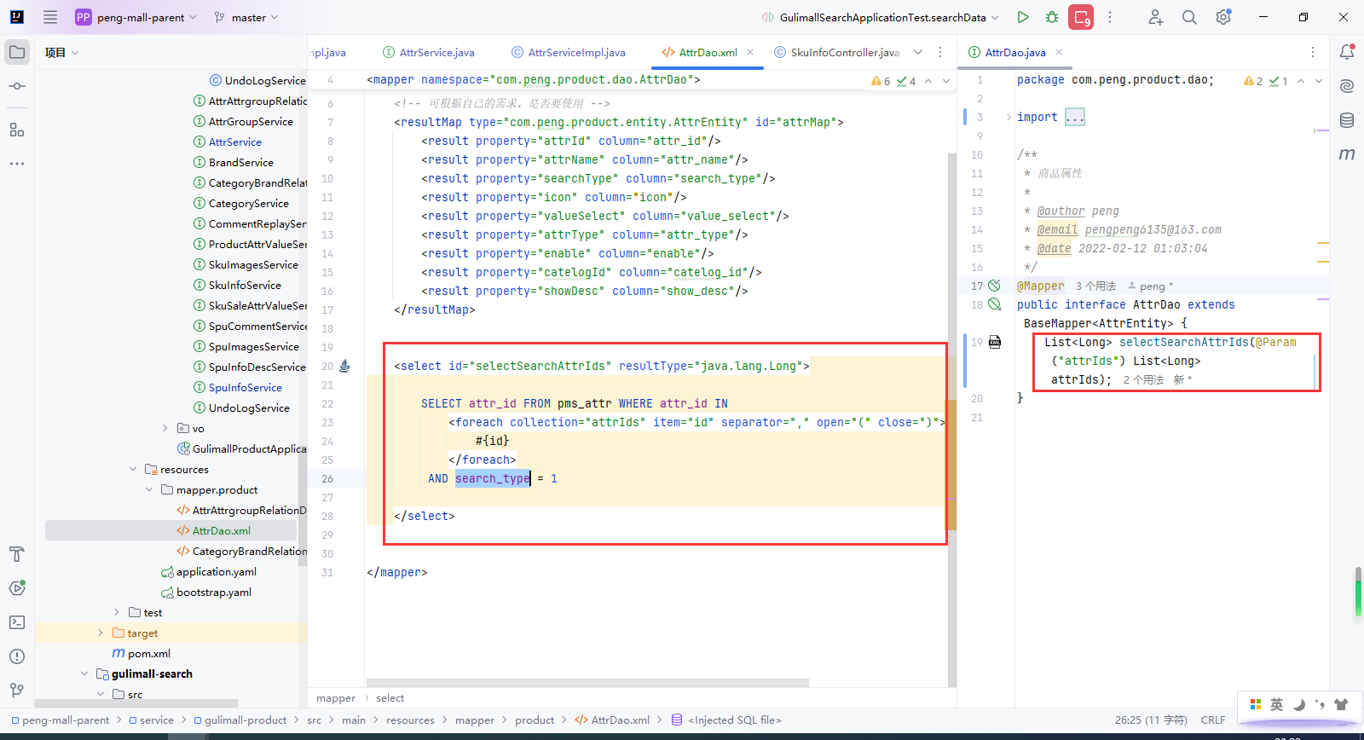Run GulimallSearchApplicationTest.searchData
1364x740 pixels.
click(1023, 17)
